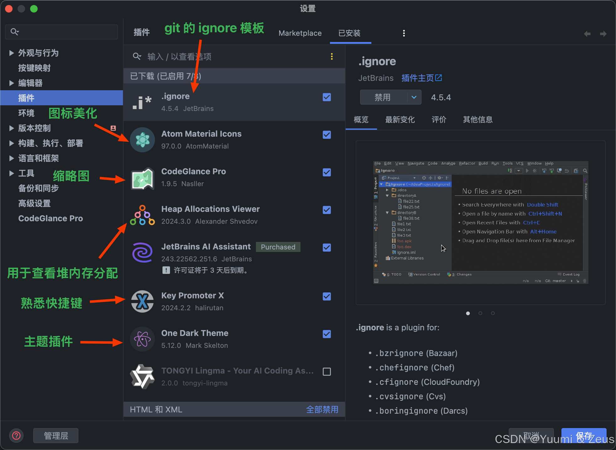Screen dimensions: 616x450
Task: Open the 禁用 dropdown arrow
Action: click(414, 97)
